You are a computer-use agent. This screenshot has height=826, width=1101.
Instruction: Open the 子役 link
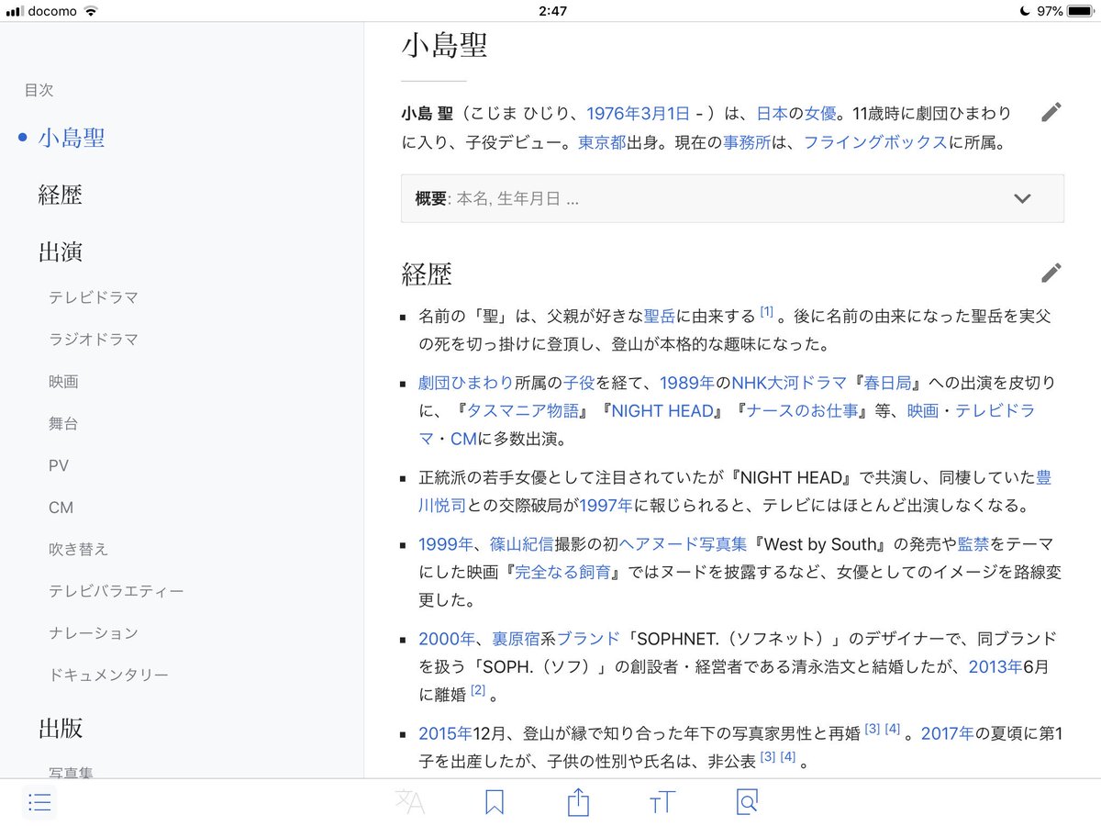point(579,383)
